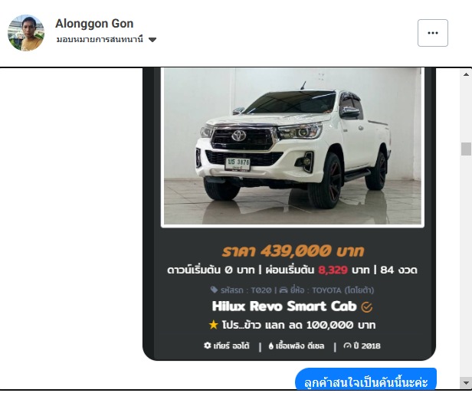Click the scrollbar down arrow
Viewport: 472px width, 393px height.
(466, 383)
